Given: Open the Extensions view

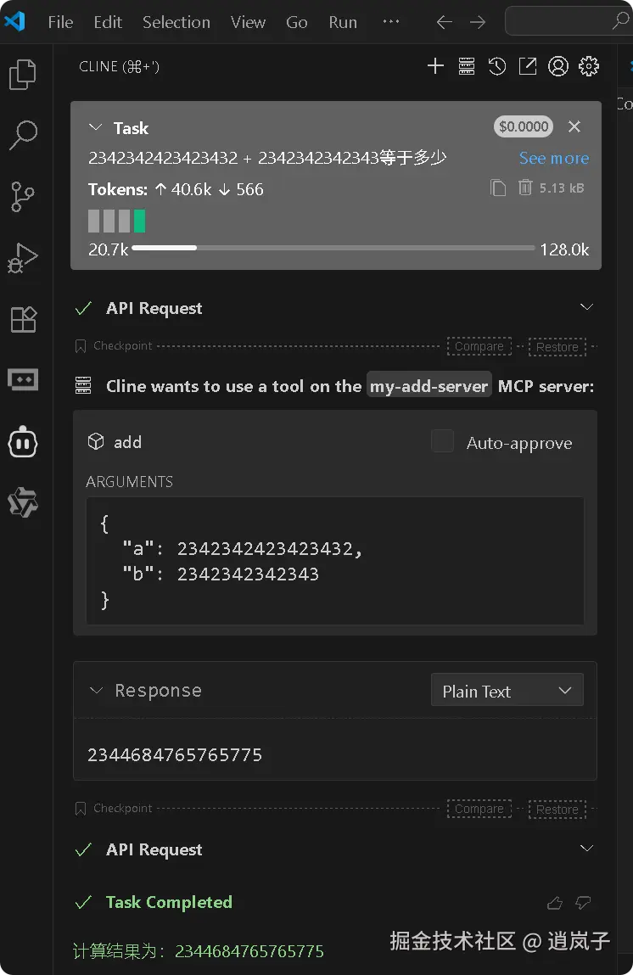Looking at the screenshot, I should click(23, 319).
